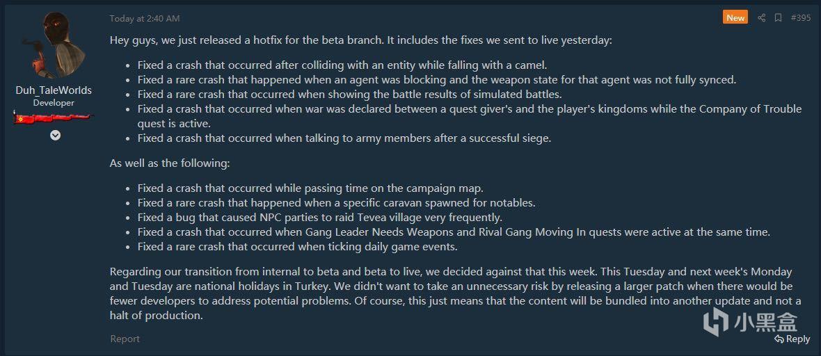This screenshot has height=356, width=821.
Task: Click the Today at 2:40 AM timestamp
Action: coord(145,18)
